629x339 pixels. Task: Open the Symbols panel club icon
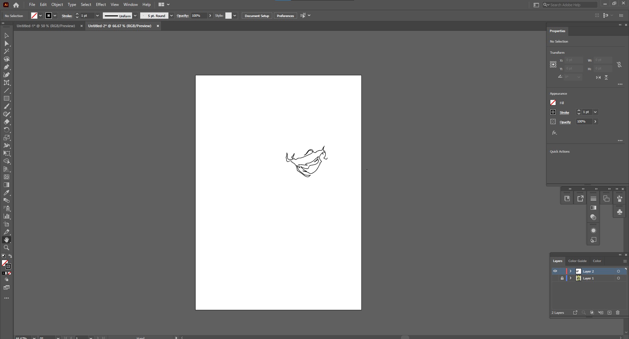[619, 212]
